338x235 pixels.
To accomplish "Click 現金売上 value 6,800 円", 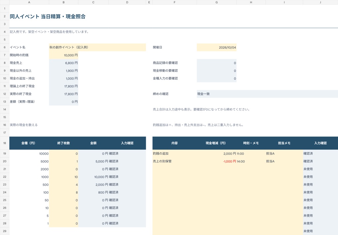I will click(64, 63).
